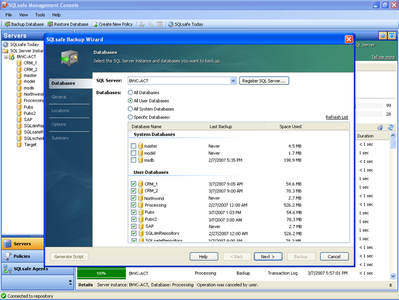Open the Help menu
The image size is (399, 300).
tap(56, 15)
